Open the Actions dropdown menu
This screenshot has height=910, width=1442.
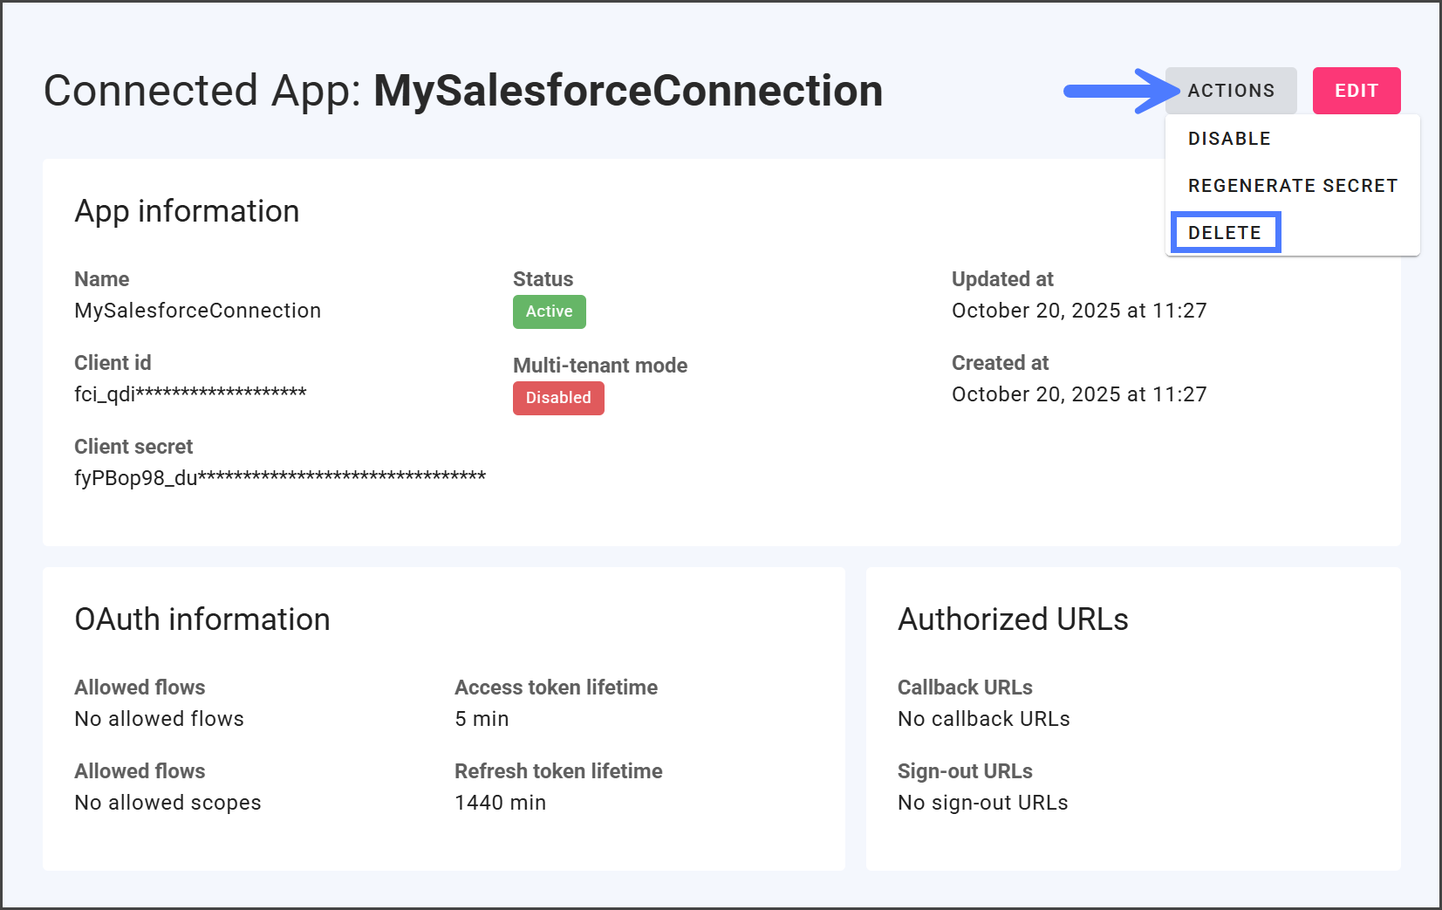pyautogui.click(x=1230, y=91)
